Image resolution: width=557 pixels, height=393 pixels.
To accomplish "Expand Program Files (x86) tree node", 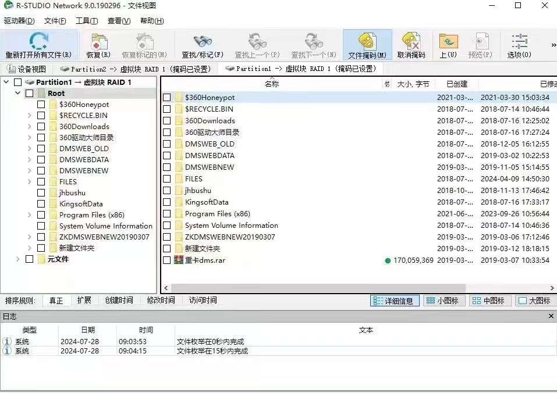I will (30, 215).
